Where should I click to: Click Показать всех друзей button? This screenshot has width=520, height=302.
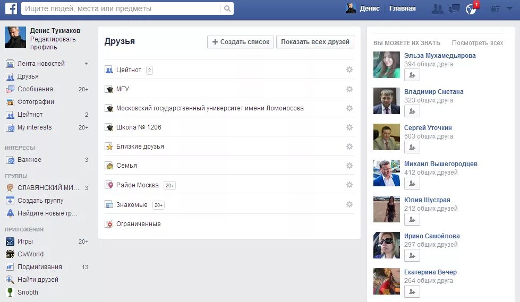click(x=315, y=42)
